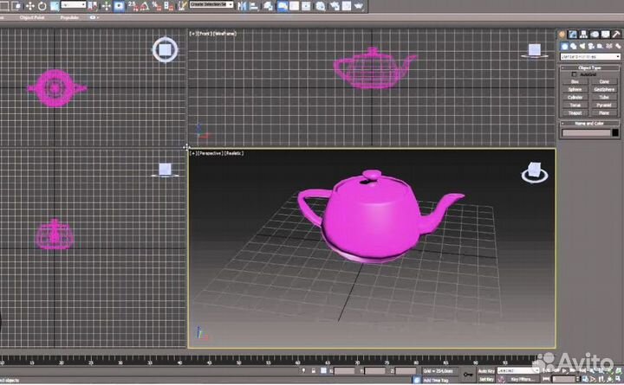Image resolution: width=624 pixels, height=385 pixels.
Task: Open the Material Editor icon
Action: click(321, 6)
